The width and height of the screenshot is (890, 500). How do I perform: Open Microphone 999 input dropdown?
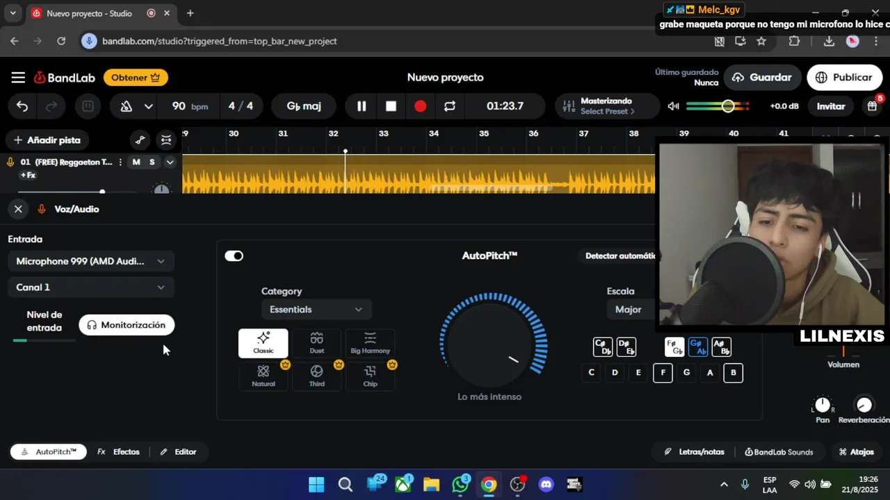click(91, 261)
